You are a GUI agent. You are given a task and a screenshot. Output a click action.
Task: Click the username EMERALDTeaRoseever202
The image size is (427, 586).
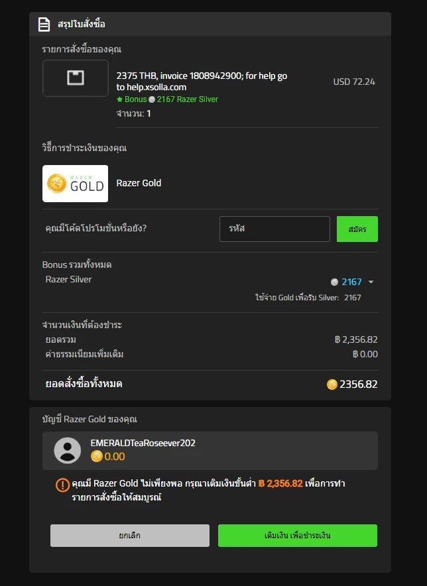pyautogui.click(x=143, y=443)
